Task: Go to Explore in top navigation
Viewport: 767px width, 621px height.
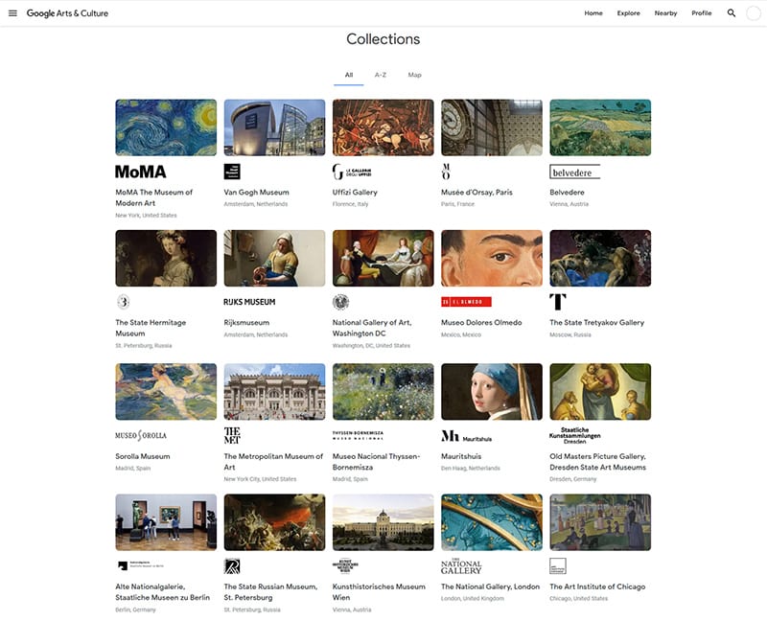Action: point(628,13)
